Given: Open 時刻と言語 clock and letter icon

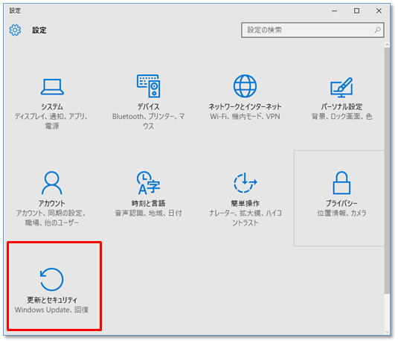Looking at the screenshot, I should pos(149,183).
